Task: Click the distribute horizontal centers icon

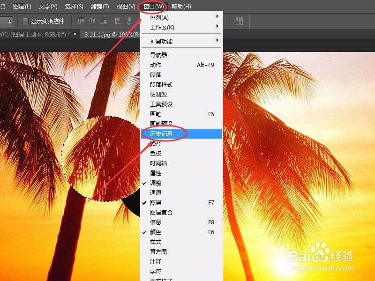Action: coord(130,21)
